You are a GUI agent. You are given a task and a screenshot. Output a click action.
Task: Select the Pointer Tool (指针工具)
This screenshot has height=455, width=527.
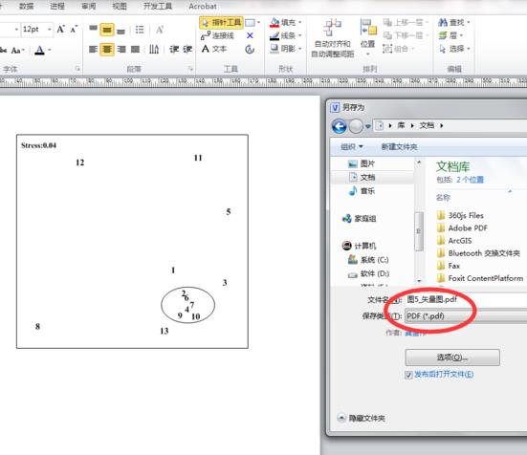click(221, 23)
